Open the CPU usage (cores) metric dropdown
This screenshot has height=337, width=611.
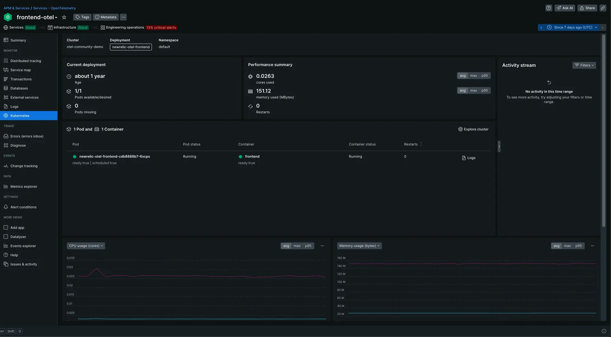(86, 246)
